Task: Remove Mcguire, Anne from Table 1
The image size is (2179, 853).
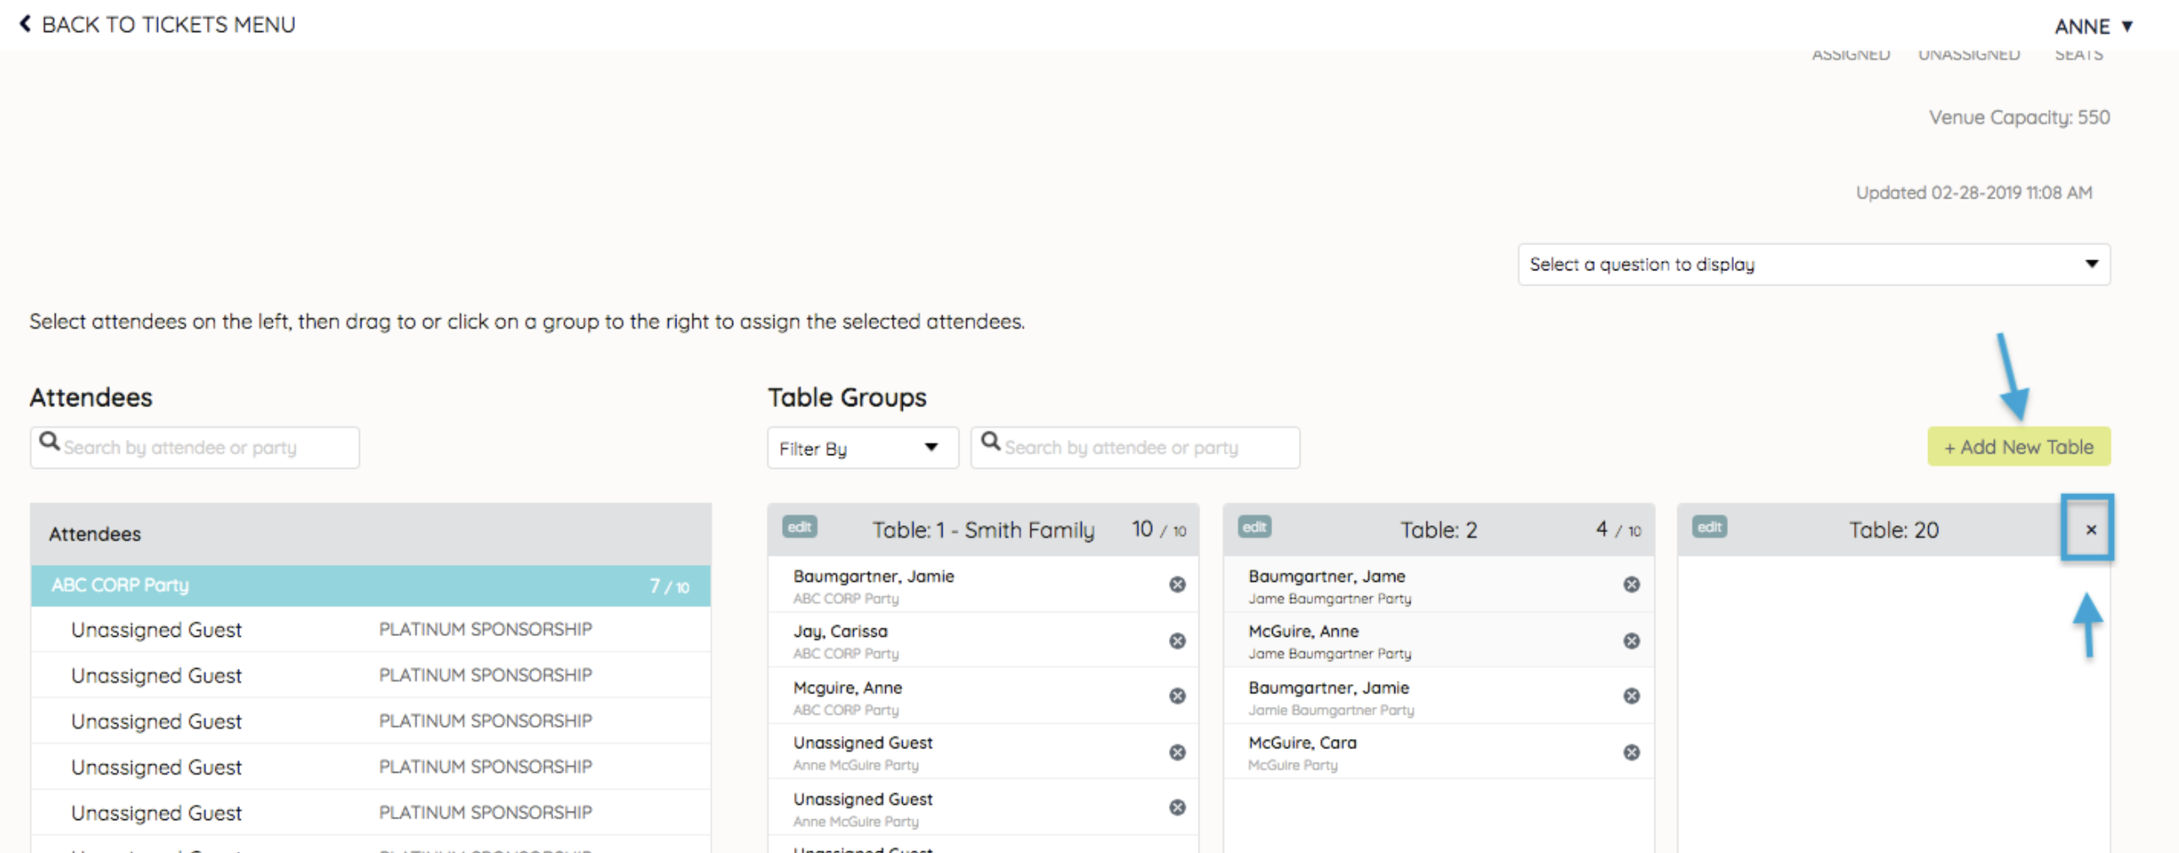Action: tap(1177, 696)
